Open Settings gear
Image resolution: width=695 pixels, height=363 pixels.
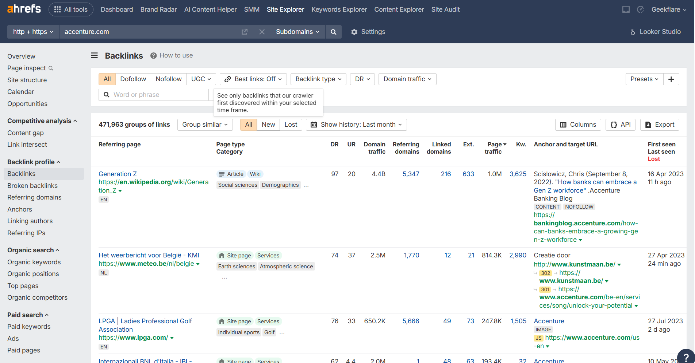point(368,32)
